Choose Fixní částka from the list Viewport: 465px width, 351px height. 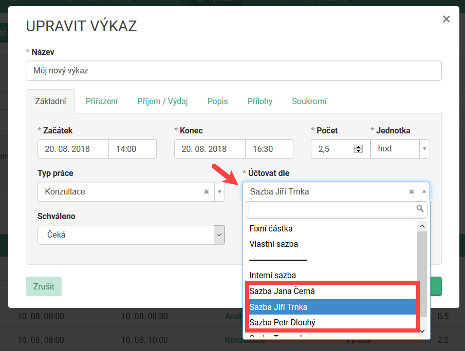pos(271,229)
